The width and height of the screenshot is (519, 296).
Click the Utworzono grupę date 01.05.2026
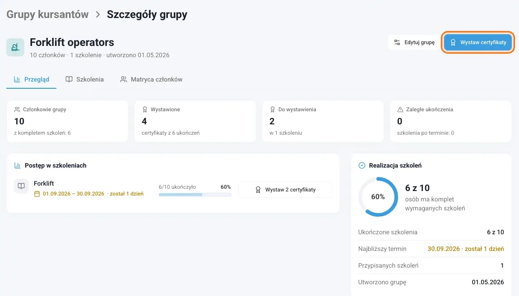point(488,282)
